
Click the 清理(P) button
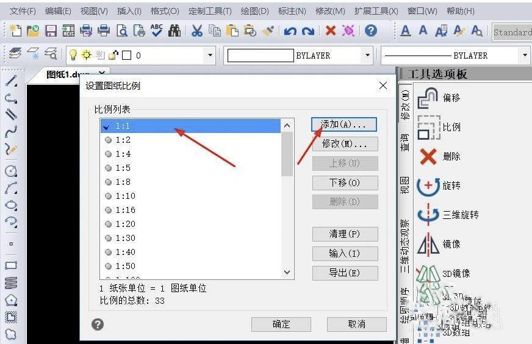coord(345,234)
